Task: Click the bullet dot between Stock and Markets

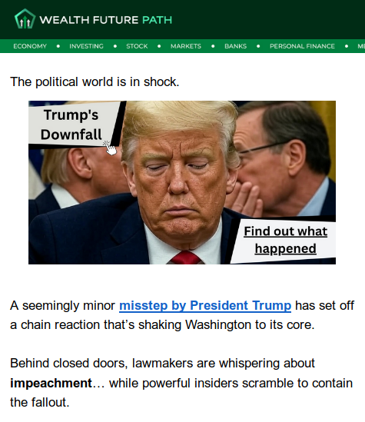Action: (159, 46)
